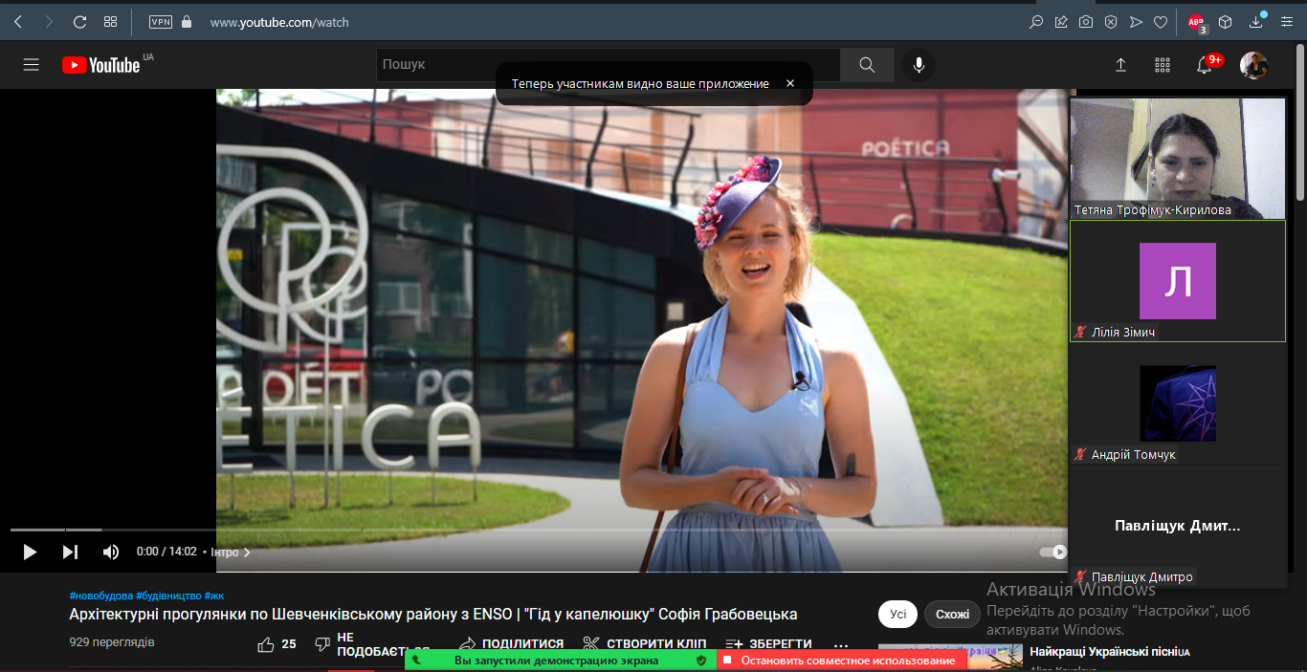Like the video with thumbs up
This screenshot has width=1307, height=672.
coord(267,644)
